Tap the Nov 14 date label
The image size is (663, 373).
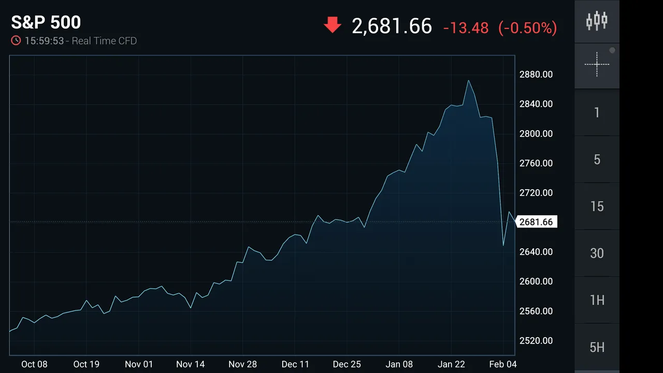[191, 364]
